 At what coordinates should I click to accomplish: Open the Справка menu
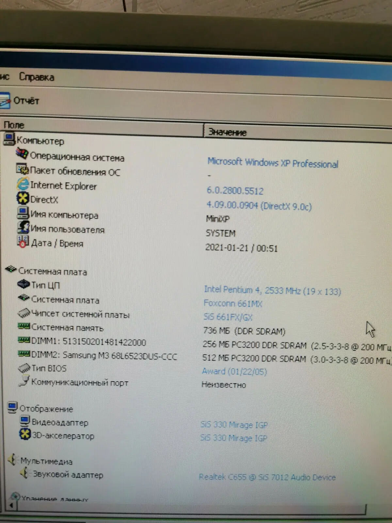37,77
